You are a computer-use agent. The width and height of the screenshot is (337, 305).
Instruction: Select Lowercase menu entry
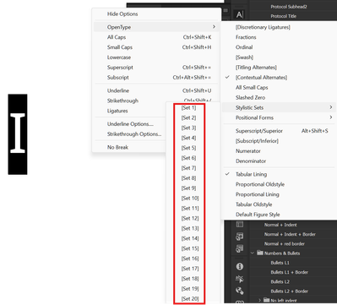(119, 57)
